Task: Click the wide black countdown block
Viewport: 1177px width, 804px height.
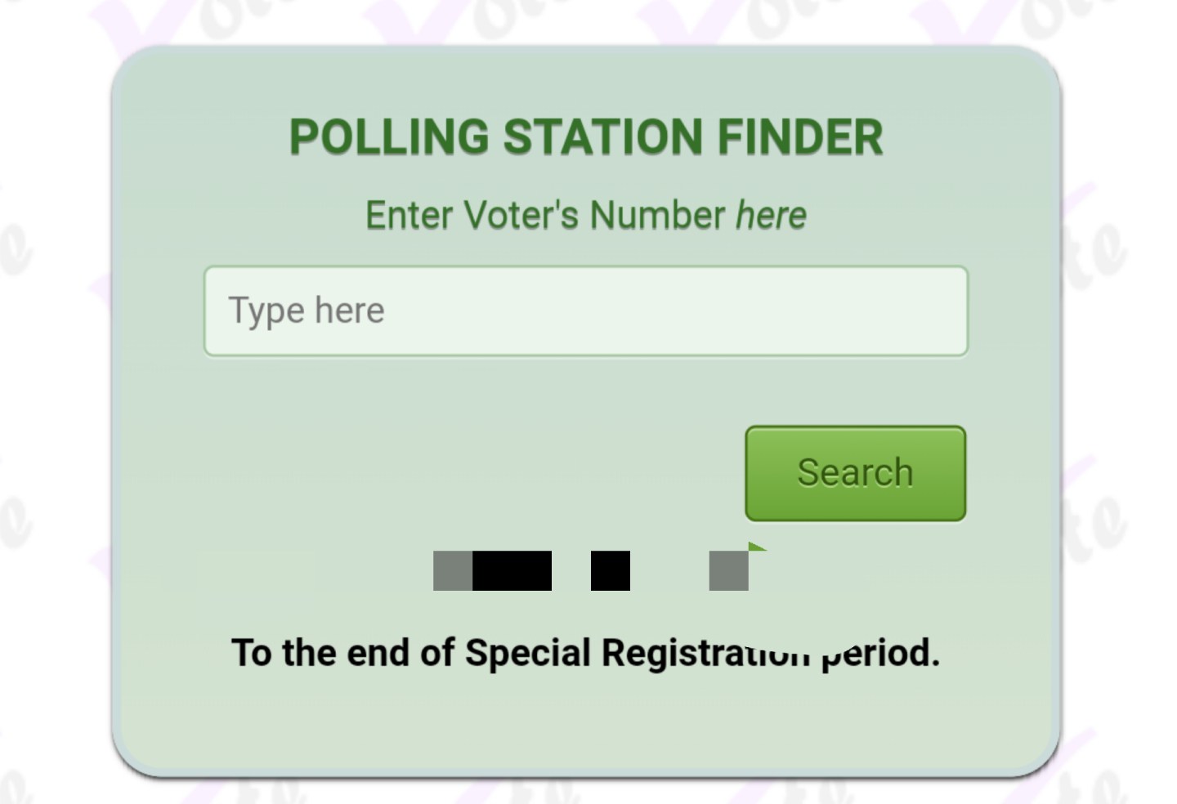Action: [x=512, y=570]
